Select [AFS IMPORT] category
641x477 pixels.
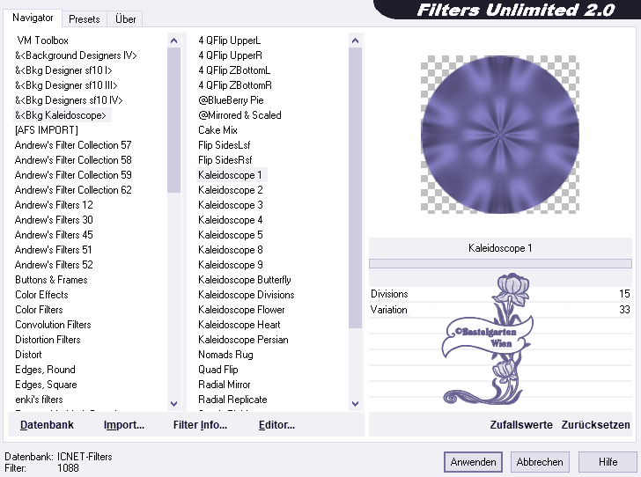point(46,130)
